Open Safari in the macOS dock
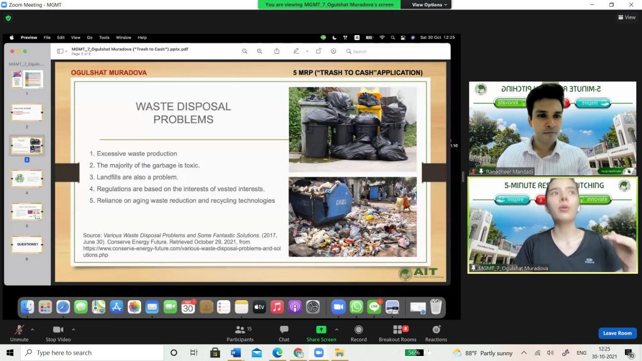The width and height of the screenshot is (642, 361). (x=63, y=306)
